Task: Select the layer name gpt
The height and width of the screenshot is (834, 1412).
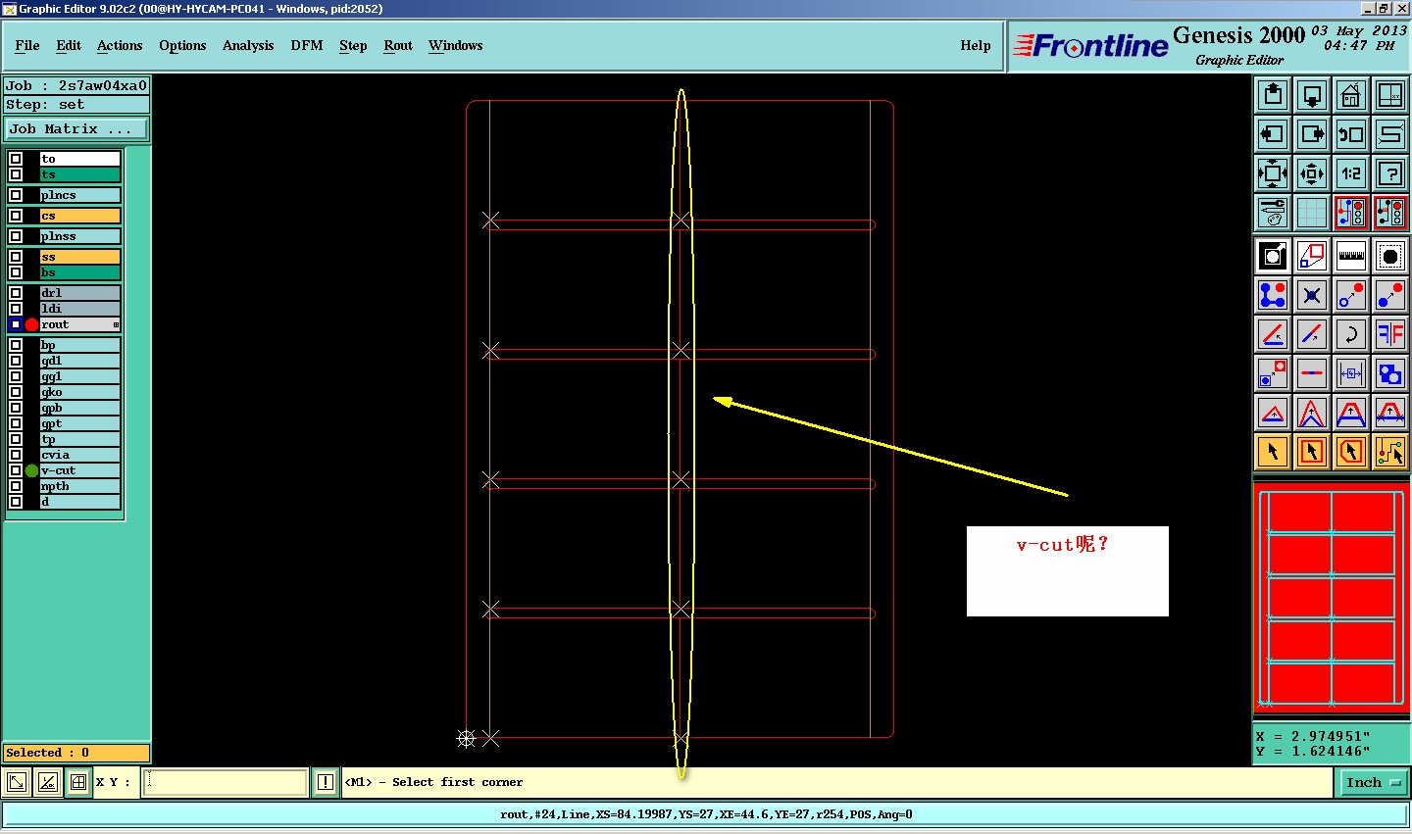Action: 80,423
